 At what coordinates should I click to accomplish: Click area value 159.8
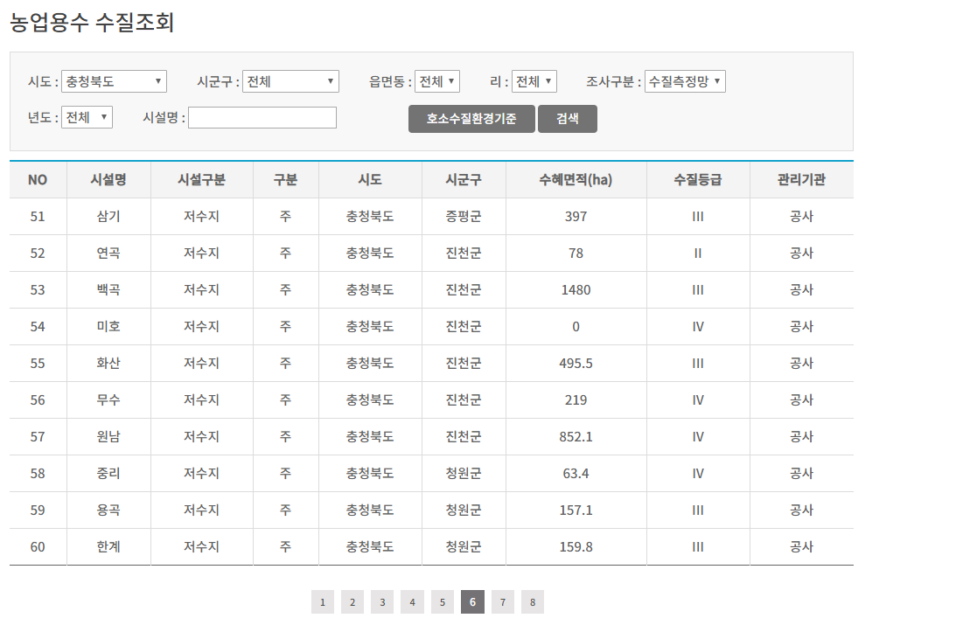click(x=576, y=547)
